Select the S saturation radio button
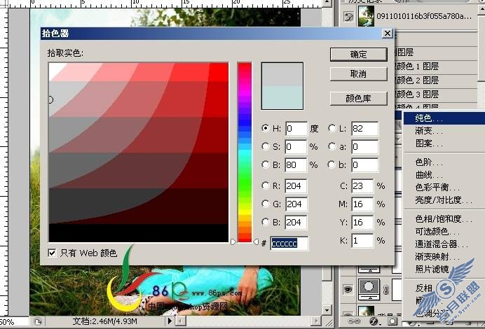The height and width of the screenshot is (329, 485). tap(265, 146)
